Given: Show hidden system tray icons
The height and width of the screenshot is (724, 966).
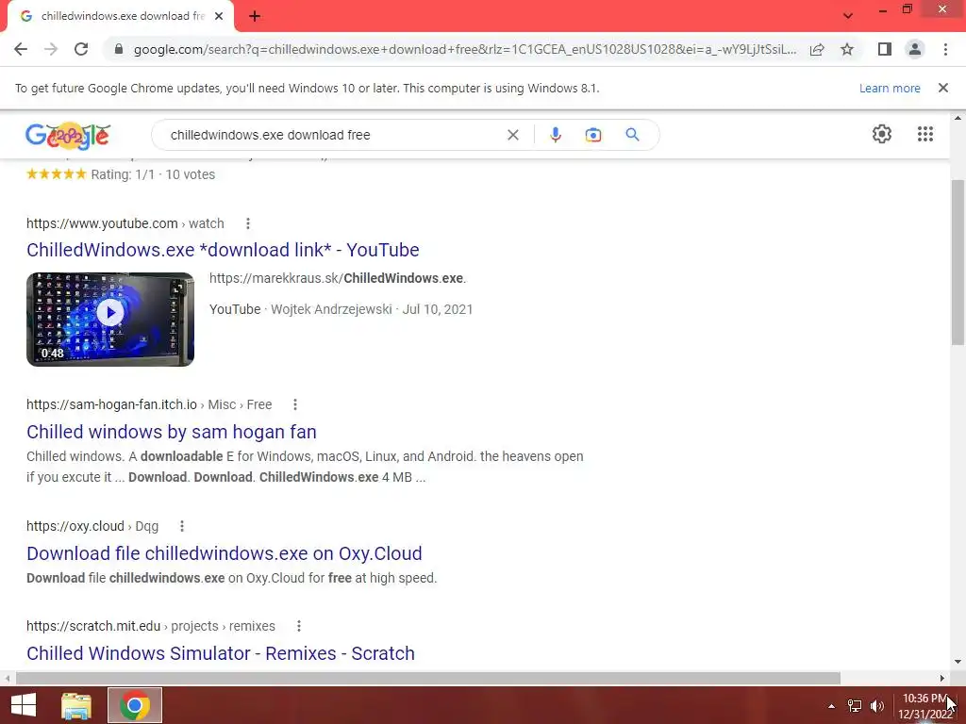Looking at the screenshot, I should (x=831, y=706).
